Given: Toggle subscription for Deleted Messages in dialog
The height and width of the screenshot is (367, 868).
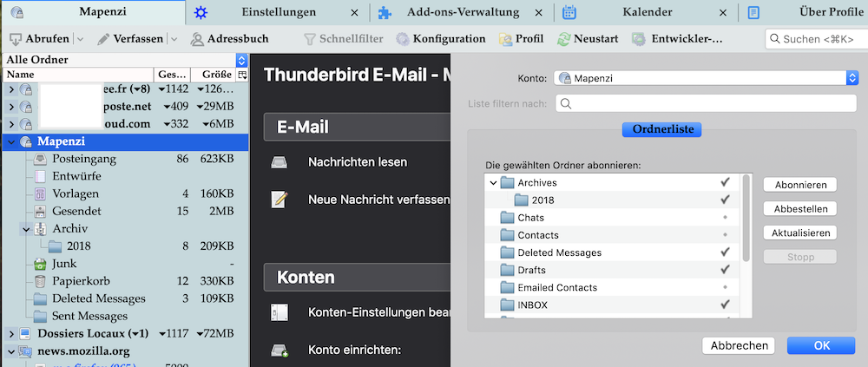Looking at the screenshot, I should pos(725,252).
